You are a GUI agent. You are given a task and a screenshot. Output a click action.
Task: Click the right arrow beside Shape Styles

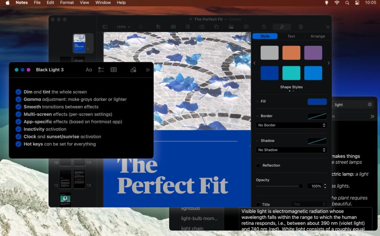pos(328,63)
